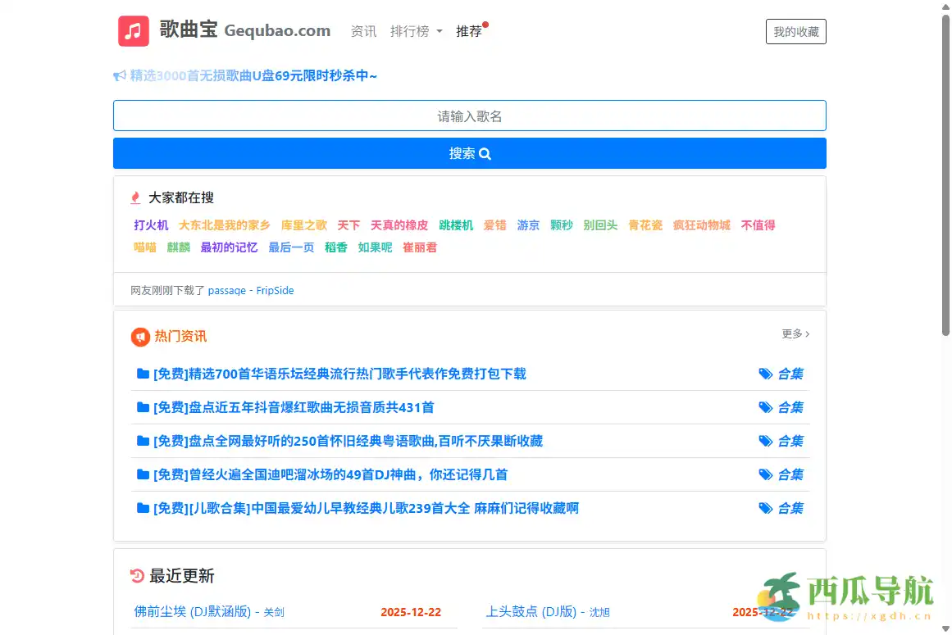Open the 推荐 menu item
Screen dimensions: 952x635
470,30
